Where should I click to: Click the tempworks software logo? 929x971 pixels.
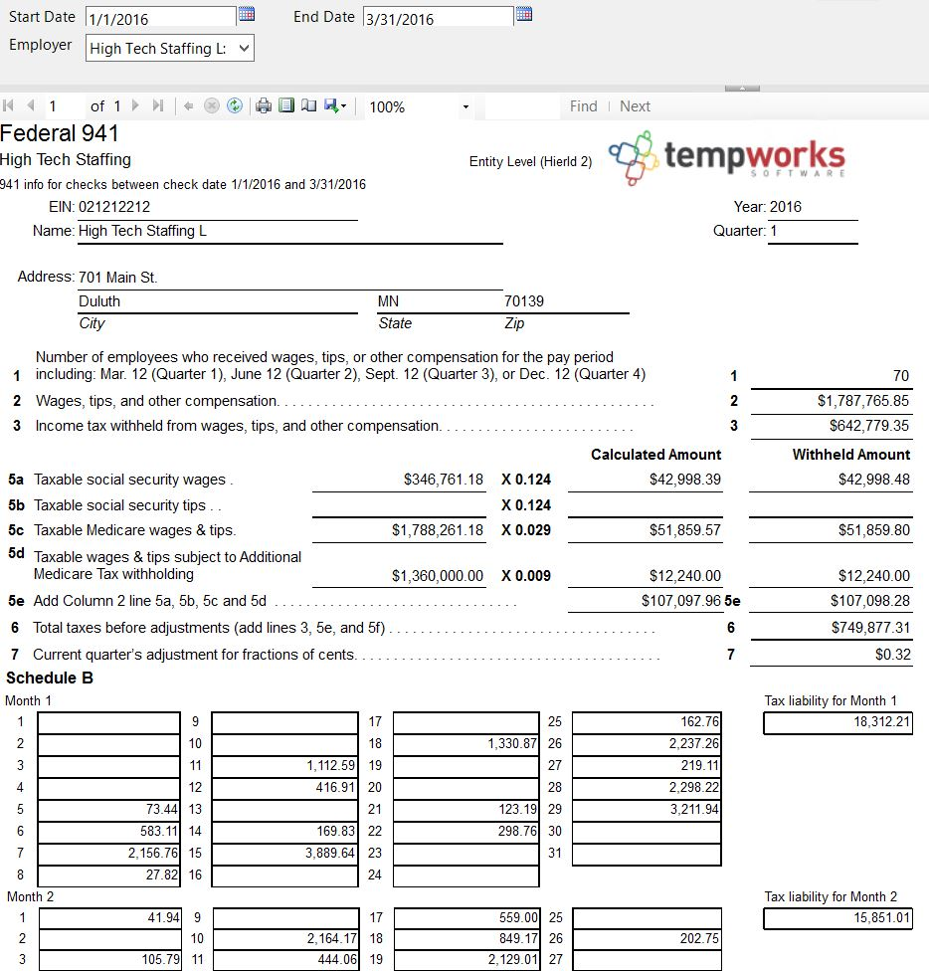point(727,157)
